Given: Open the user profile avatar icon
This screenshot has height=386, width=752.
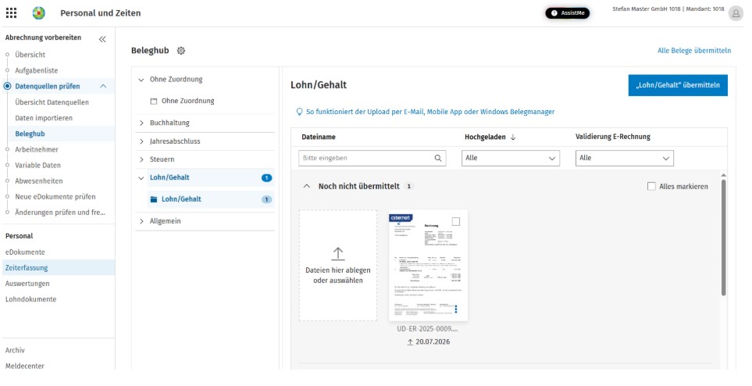Looking at the screenshot, I should (x=736, y=13).
